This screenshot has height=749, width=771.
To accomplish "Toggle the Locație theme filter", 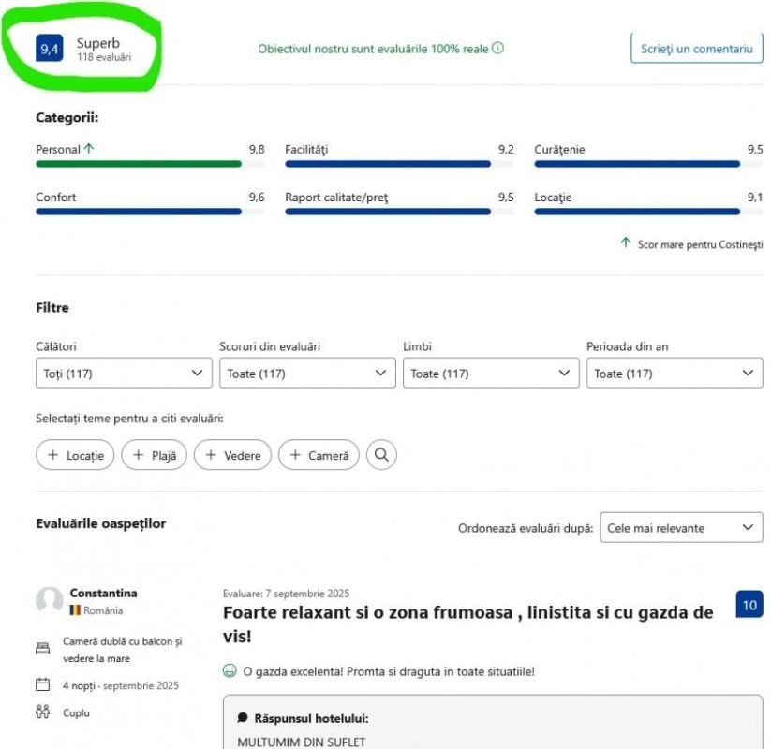I will click(x=75, y=455).
